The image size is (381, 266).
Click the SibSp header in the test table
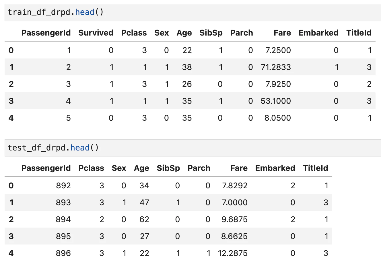click(x=168, y=168)
